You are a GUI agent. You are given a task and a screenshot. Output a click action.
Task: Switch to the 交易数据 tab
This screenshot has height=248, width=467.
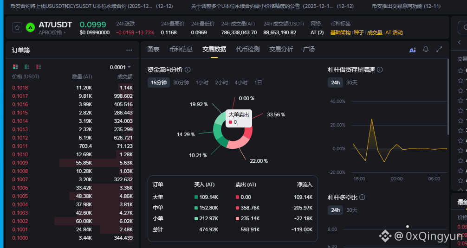click(x=214, y=49)
